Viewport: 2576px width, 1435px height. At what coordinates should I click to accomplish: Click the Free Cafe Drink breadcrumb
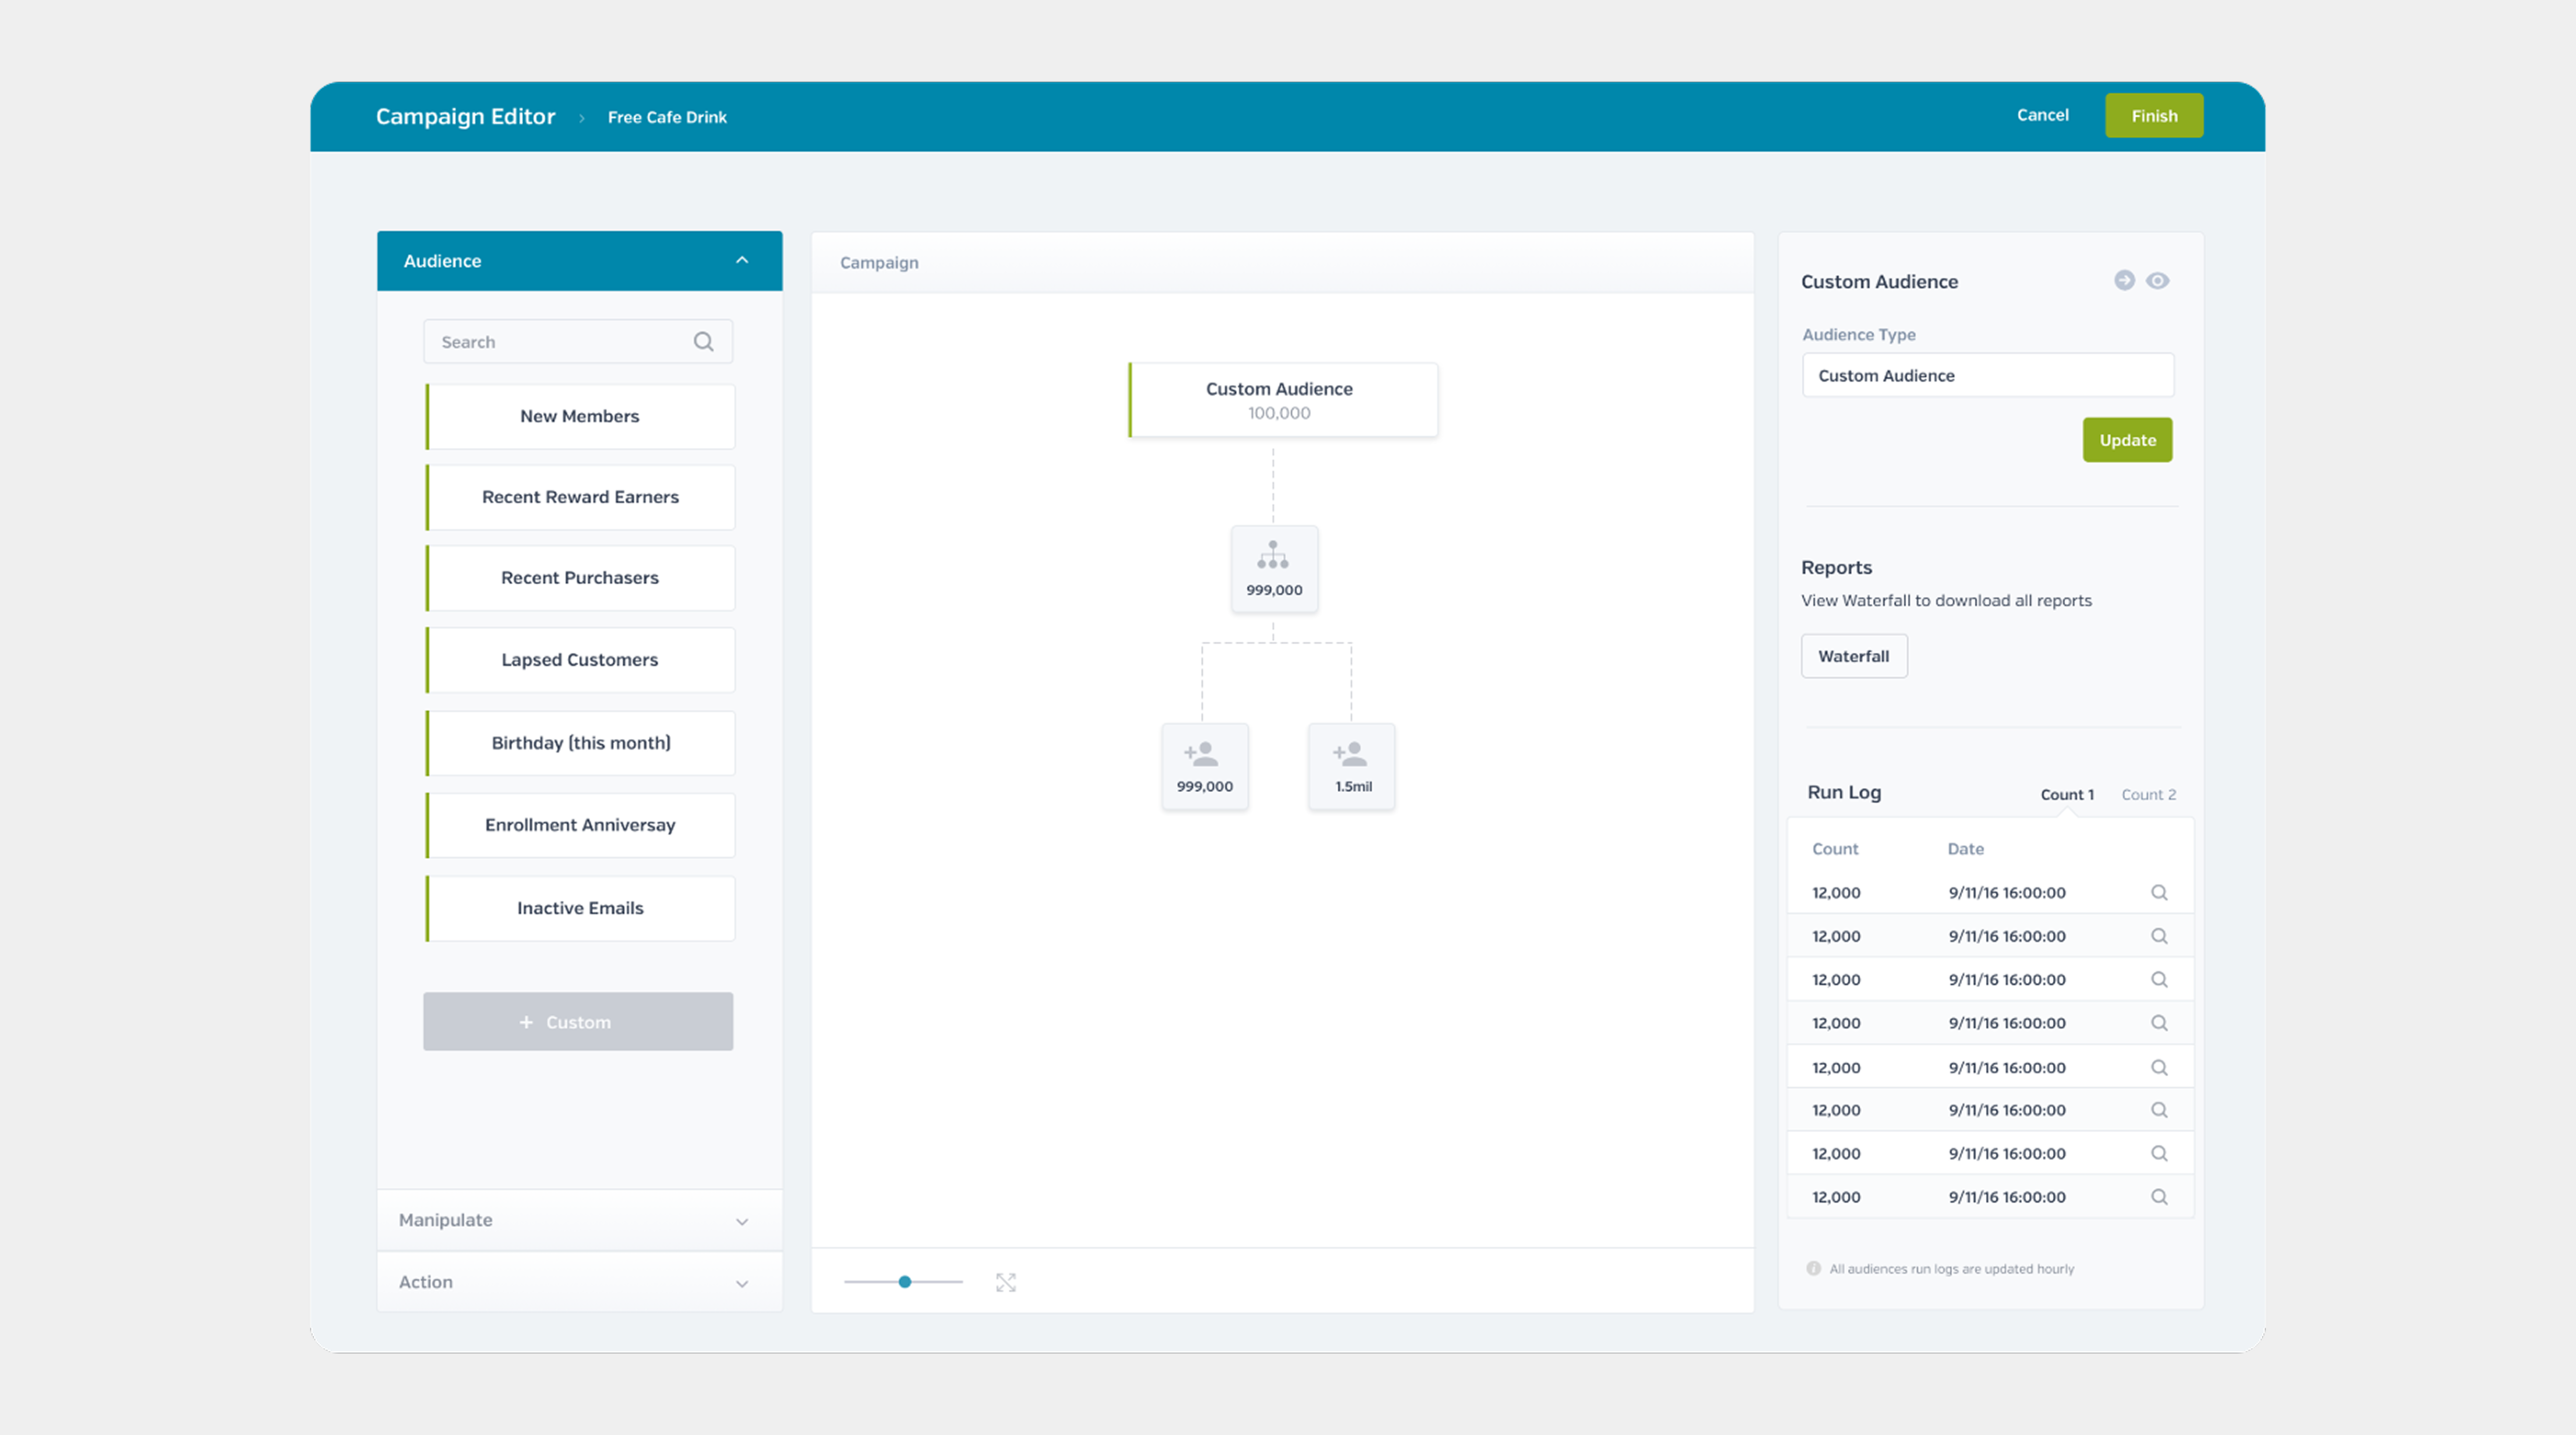[x=667, y=117]
